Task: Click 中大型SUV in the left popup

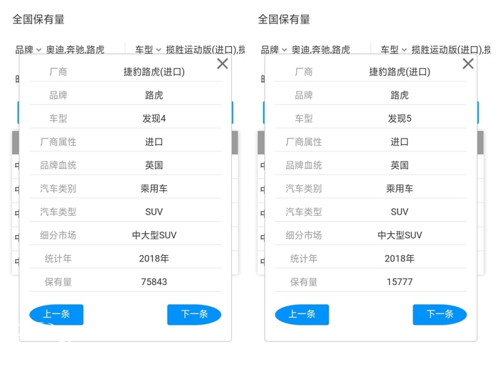Action: tap(154, 235)
